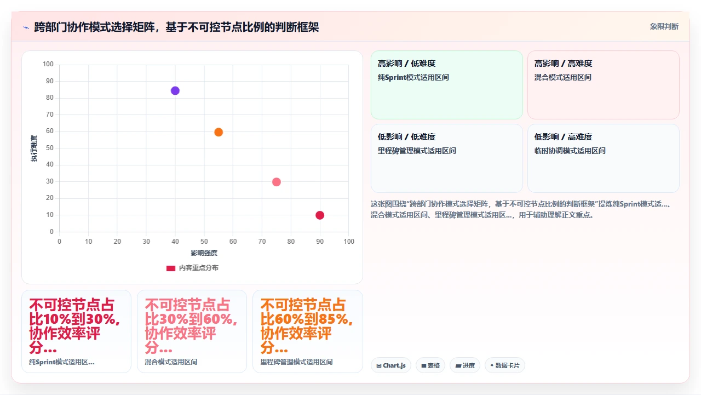Click the 执行难度 y-axis label

click(35, 148)
